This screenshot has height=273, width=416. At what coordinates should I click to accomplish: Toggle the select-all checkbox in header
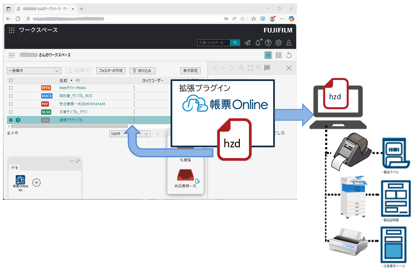[11, 80]
